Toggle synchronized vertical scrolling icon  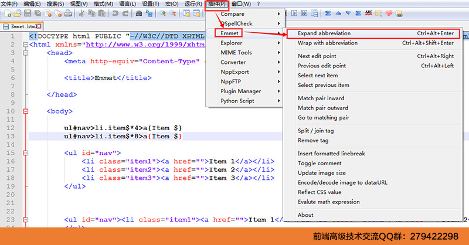(x=186, y=13)
